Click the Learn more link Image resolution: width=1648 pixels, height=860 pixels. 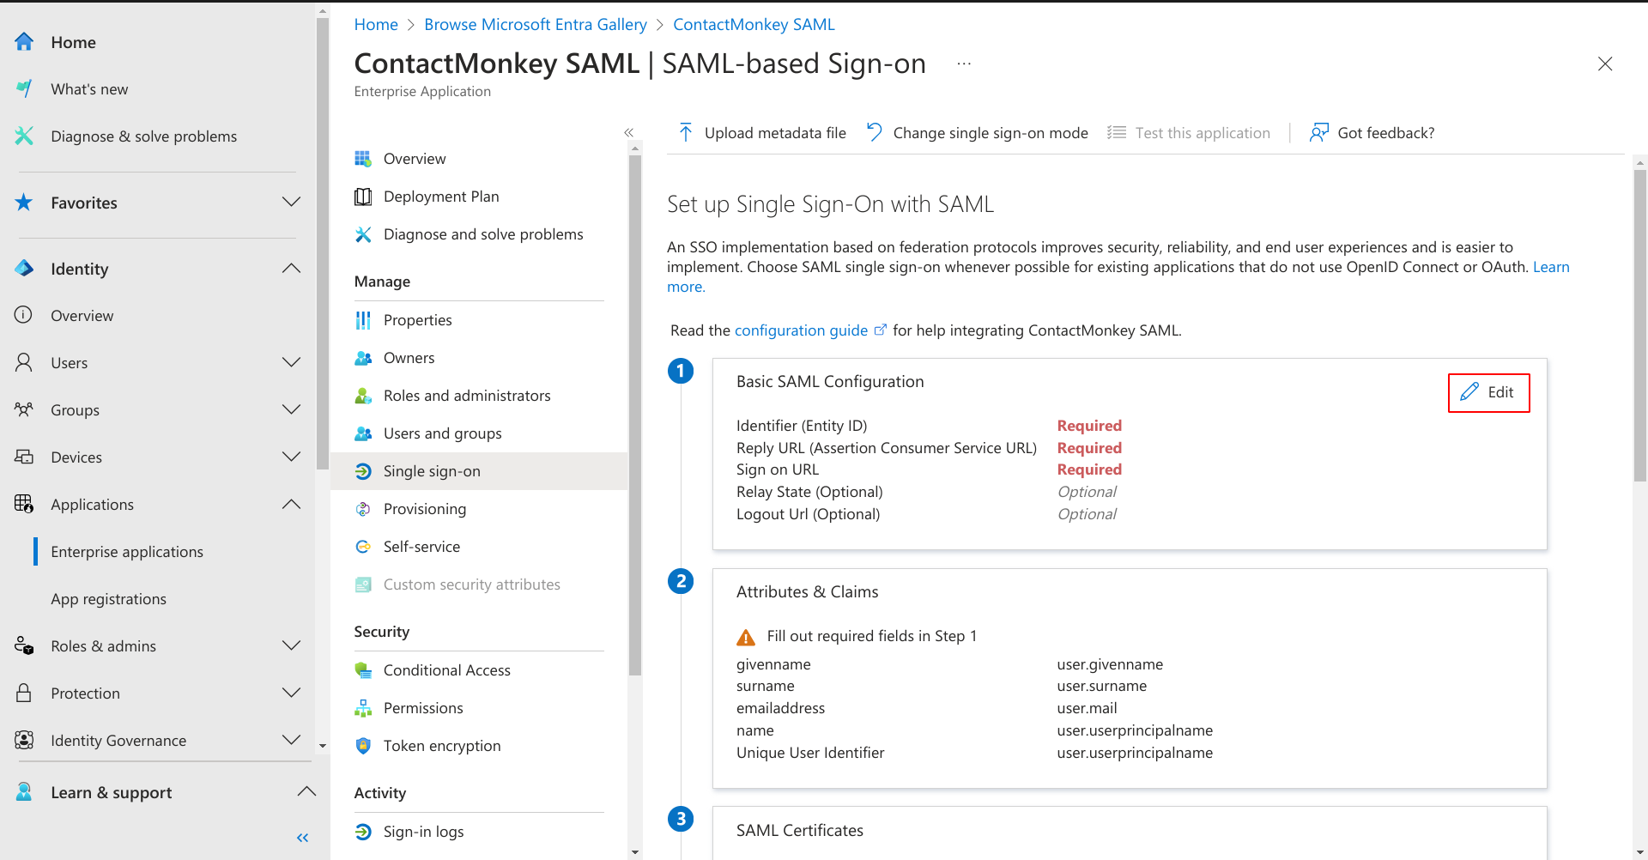point(1551,267)
